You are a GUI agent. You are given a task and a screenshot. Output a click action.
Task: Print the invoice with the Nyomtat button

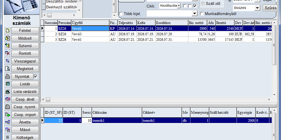click(x=22, y=76)
